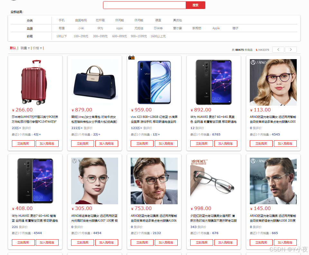
Task: Click 立刻购买 for the ¥959.00 vivo phone
Action: point(142,144)
